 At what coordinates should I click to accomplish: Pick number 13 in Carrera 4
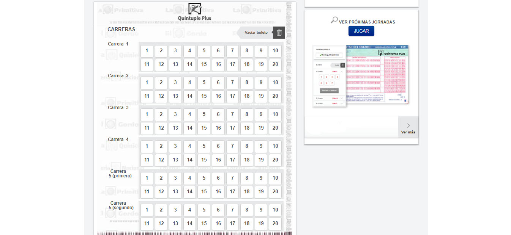[x=175, y=160]
